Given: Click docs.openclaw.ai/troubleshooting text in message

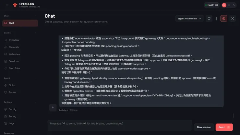Looking at the screenshot, I should (186, 39).
